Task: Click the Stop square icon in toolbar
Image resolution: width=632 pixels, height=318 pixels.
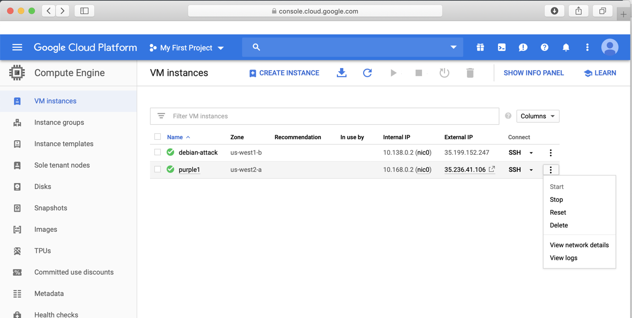Action: coord(419,73)
